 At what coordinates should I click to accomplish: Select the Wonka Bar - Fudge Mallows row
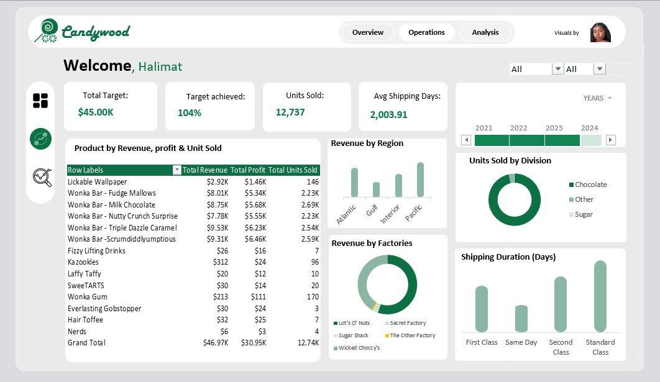click(x=193, y=193)
